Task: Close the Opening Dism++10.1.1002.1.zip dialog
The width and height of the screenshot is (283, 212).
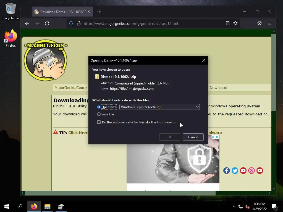Action: [204, 60]
